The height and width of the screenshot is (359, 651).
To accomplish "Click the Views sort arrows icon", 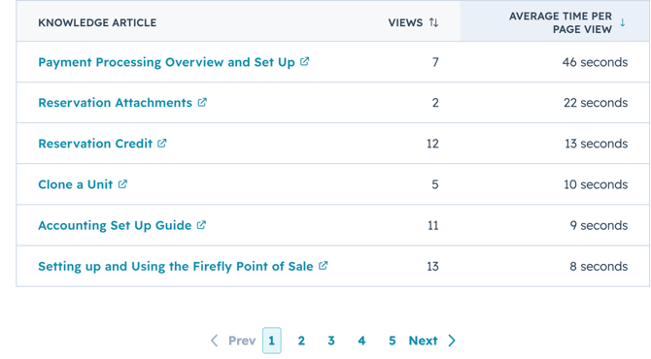I will click(434, 22).
